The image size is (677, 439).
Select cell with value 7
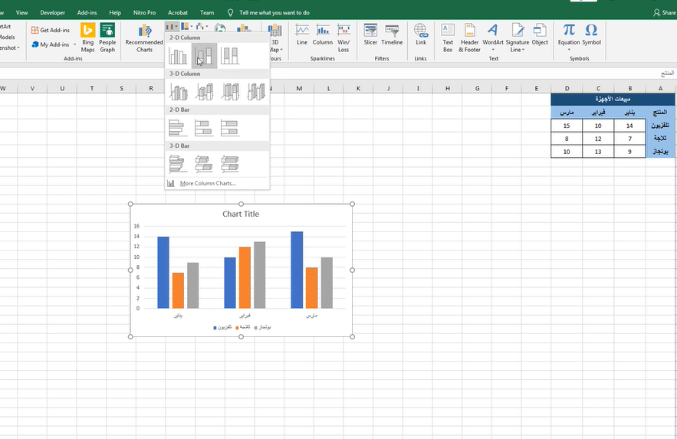(629, 139)
